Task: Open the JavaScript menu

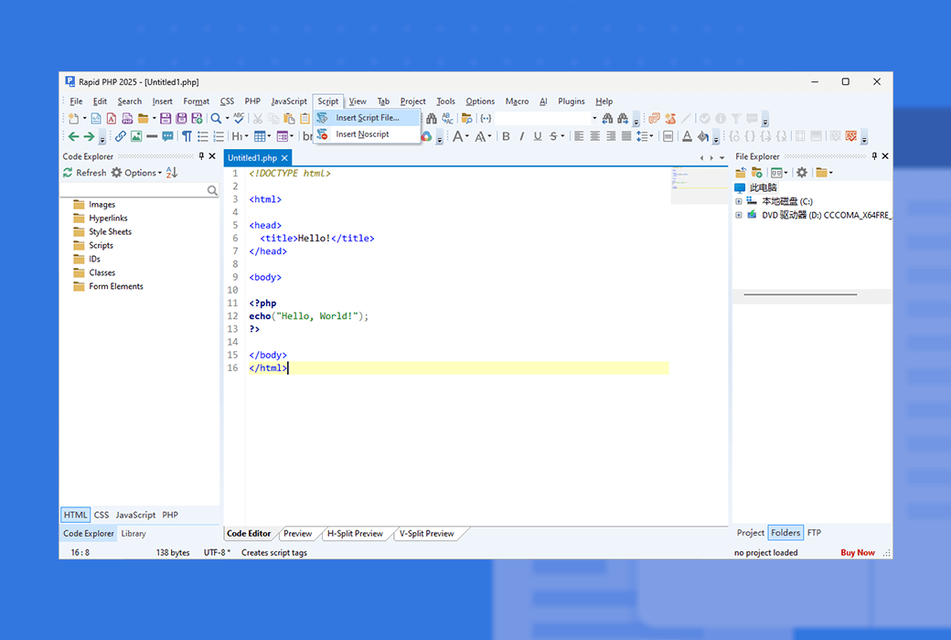Action: pos(289,101)
